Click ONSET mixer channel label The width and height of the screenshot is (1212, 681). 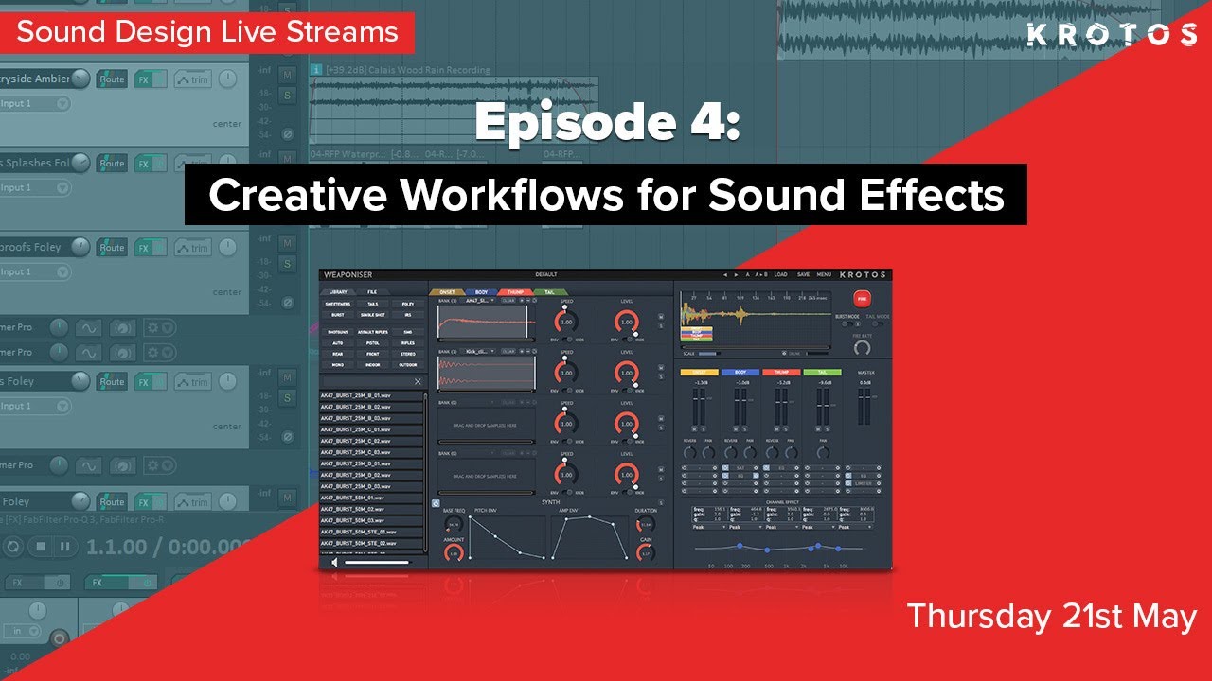699,372
